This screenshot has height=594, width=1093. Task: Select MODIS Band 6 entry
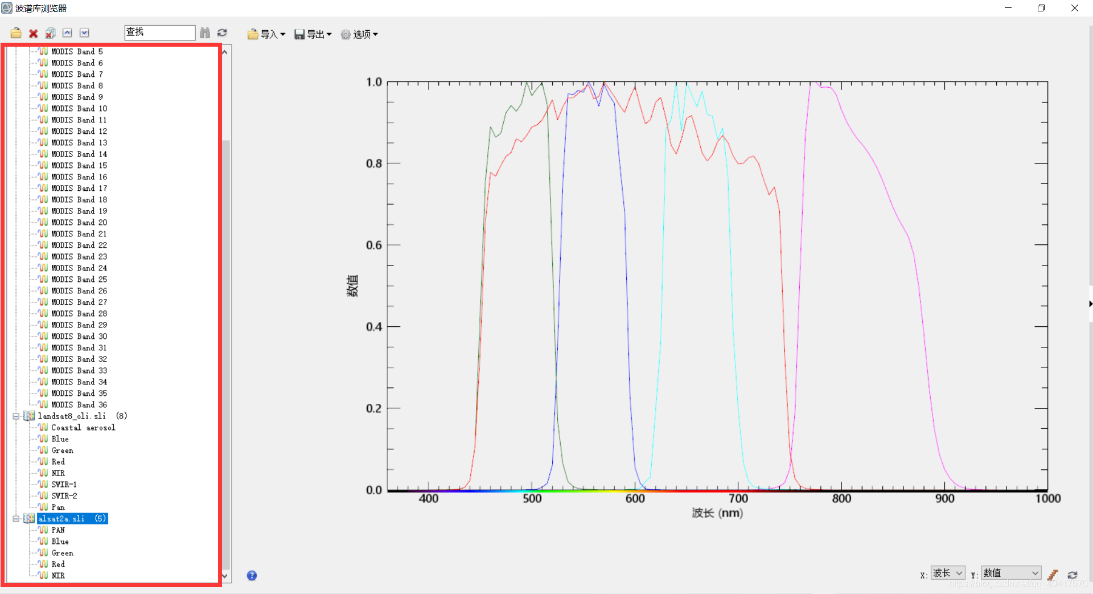tap(77, 63)
